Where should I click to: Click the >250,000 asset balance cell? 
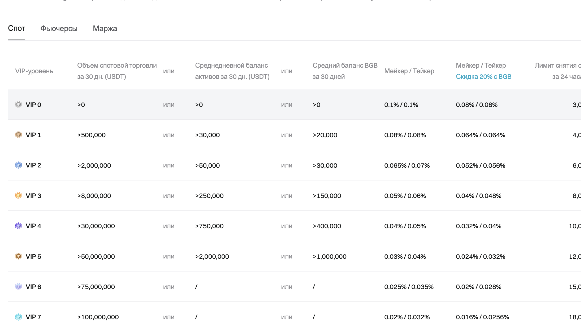(209, 196)
